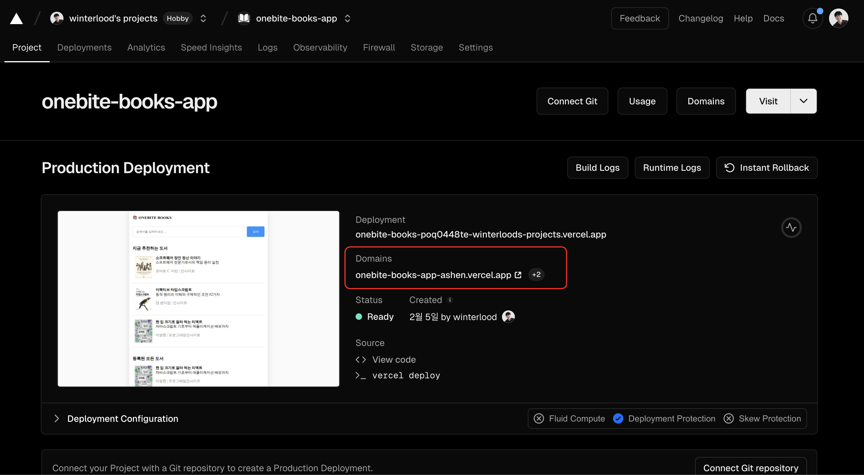864x475 pixels.
Task: Open onebite-books-app-ashen.vercel.app domain link
Action: point(433,275)
